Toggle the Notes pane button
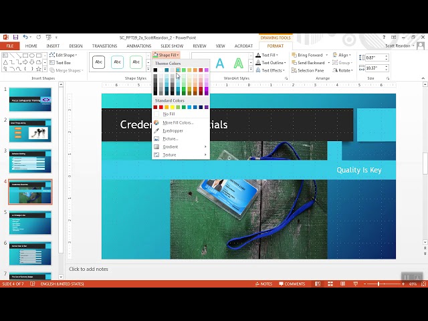Viewport: 428px width, 321px height. tap(263, 284)
